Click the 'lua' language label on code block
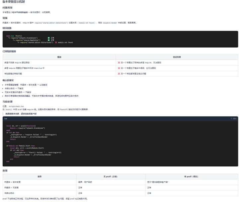This screenshot has height=202, width=239. (x=6, y=118)
